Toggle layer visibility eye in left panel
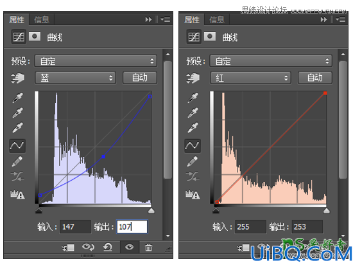The height and width of the screenshot is (263, 353). (129, 247)
